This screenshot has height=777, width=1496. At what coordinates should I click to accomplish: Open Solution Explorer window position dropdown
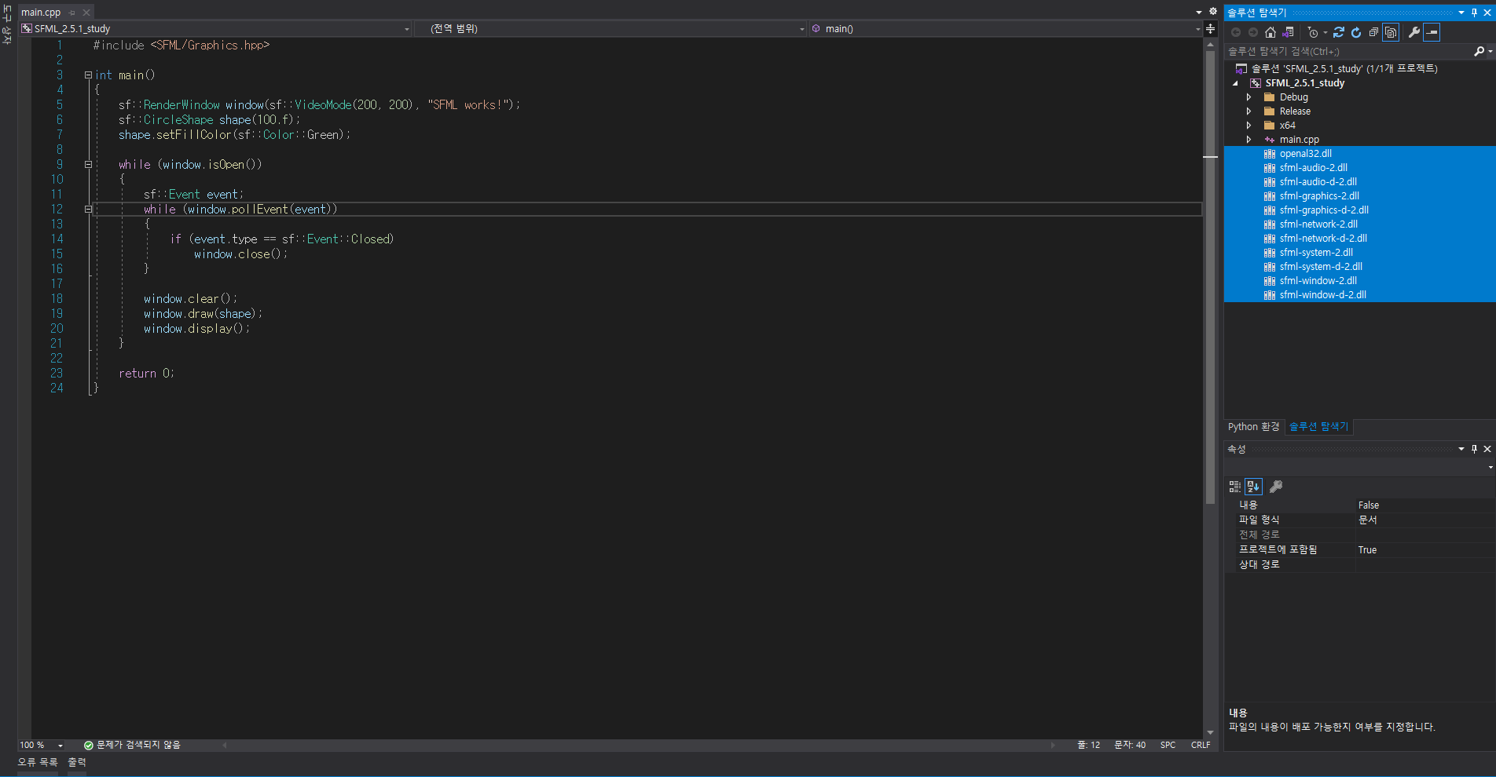coord(1461,13)
